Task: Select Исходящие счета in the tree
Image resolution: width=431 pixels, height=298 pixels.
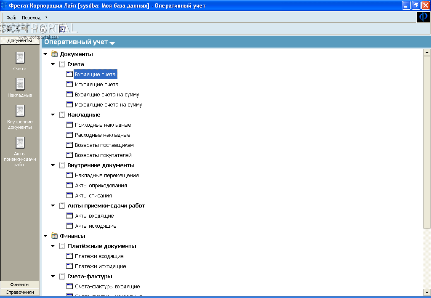Action: pos(96,85)
